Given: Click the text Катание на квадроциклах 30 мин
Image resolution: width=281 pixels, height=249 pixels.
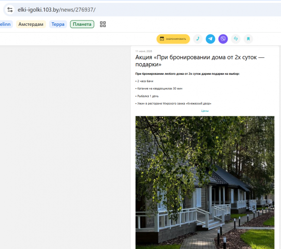Looking at the screenshot, I should tap(159, 89).
